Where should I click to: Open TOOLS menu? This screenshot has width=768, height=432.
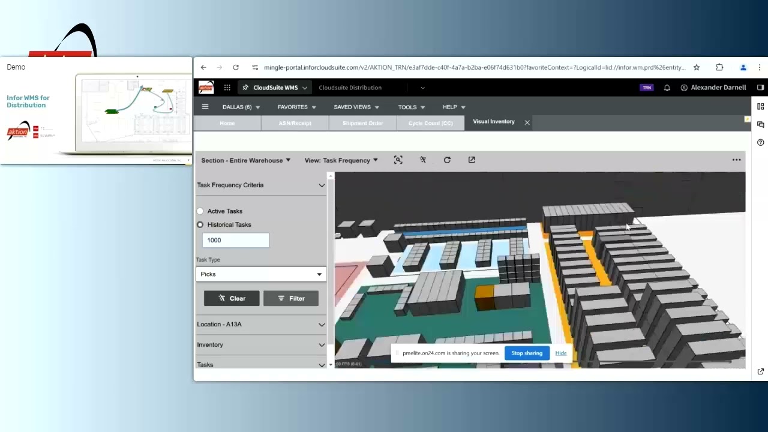(x=412, y=107)
